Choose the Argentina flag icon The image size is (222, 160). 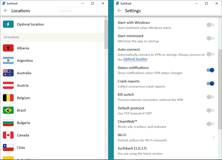[x=8, y=61]
